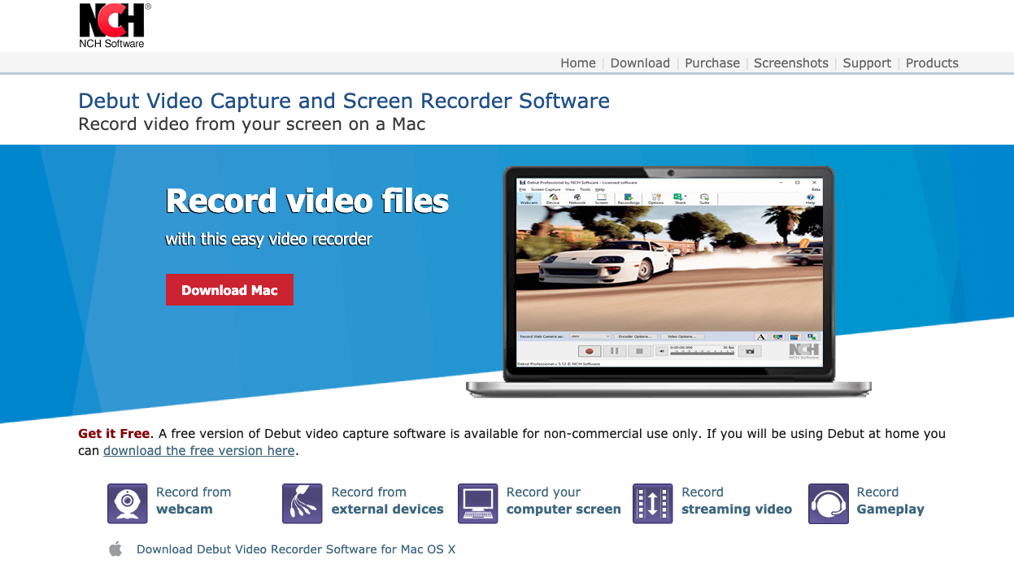Open the Screenshots navigation link

[x=791, y=63]
